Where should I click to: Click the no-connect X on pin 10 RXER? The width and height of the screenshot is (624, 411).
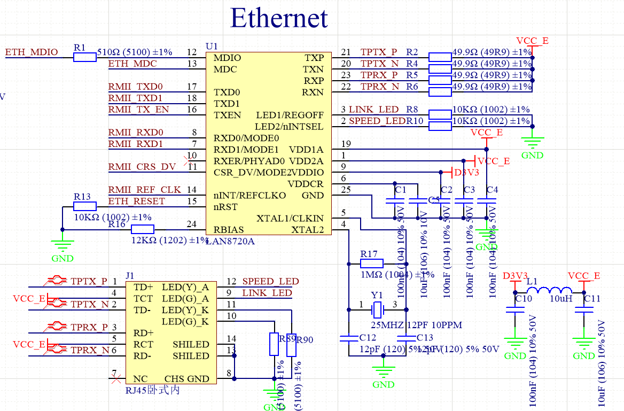(x=189, y=160)
